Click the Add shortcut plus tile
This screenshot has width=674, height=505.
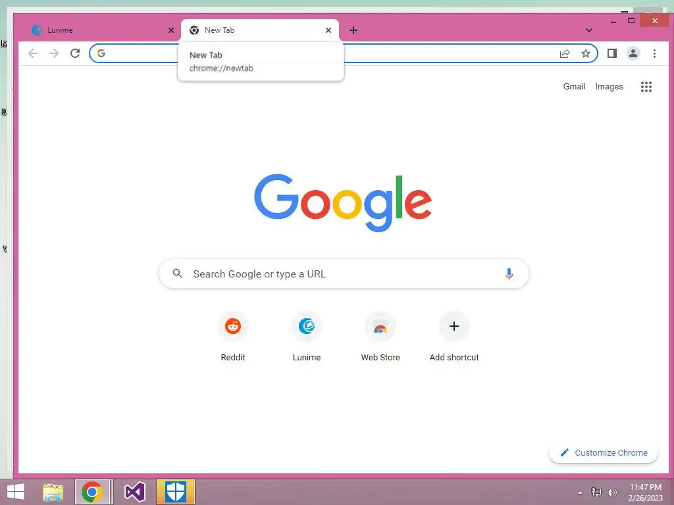click(454, 336)
